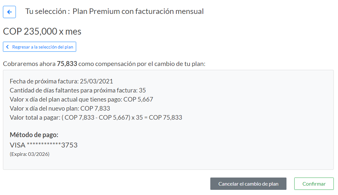
Task: Click the Valor x día del nuevo plan line
Action: [x=61, y=108]
